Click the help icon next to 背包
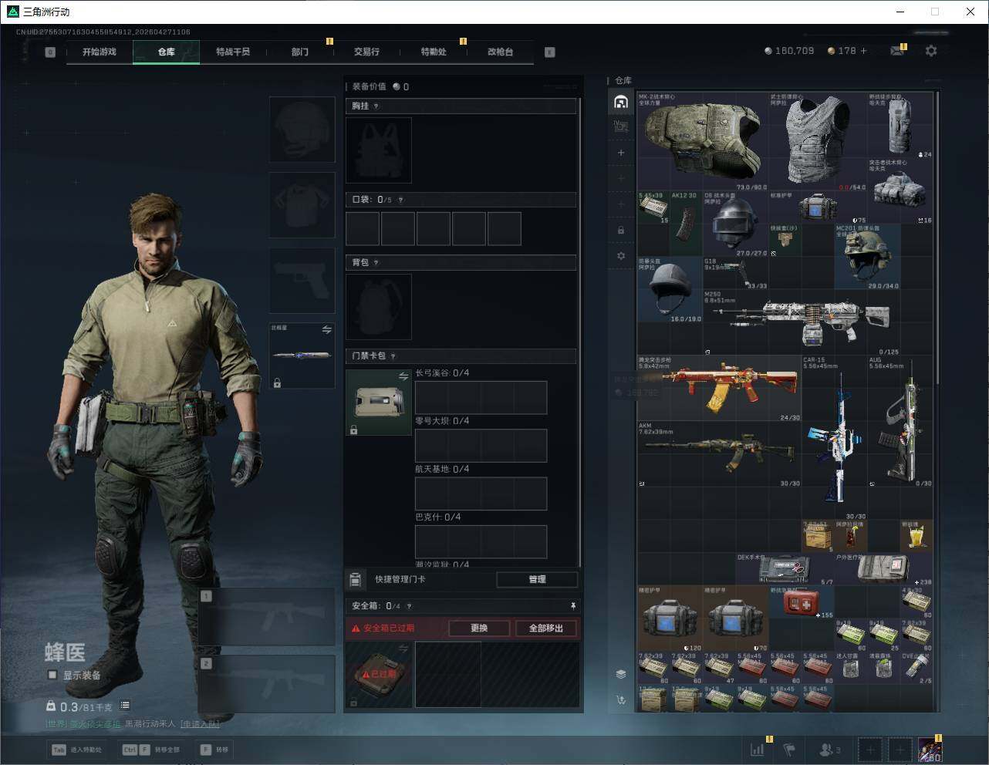The width and height of the screenshot is (989, 765). (376, 263)
